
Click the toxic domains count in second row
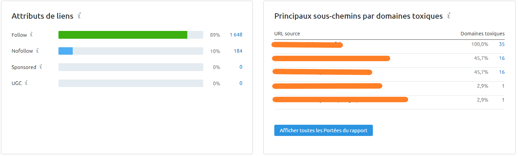click(x=502, y=58)
